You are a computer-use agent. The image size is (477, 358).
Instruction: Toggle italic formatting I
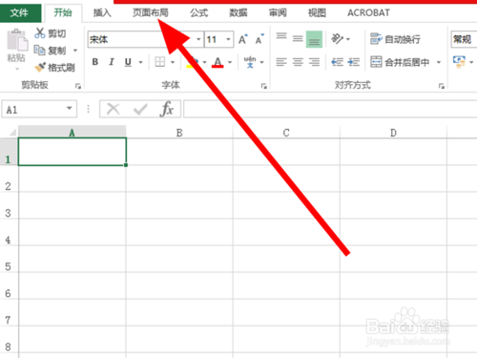click(112, 62)
